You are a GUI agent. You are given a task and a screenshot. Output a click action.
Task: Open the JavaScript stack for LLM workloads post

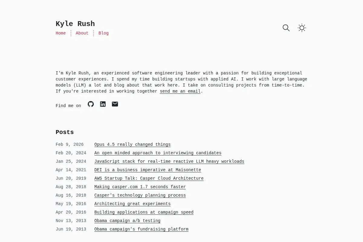coord(169,162)
